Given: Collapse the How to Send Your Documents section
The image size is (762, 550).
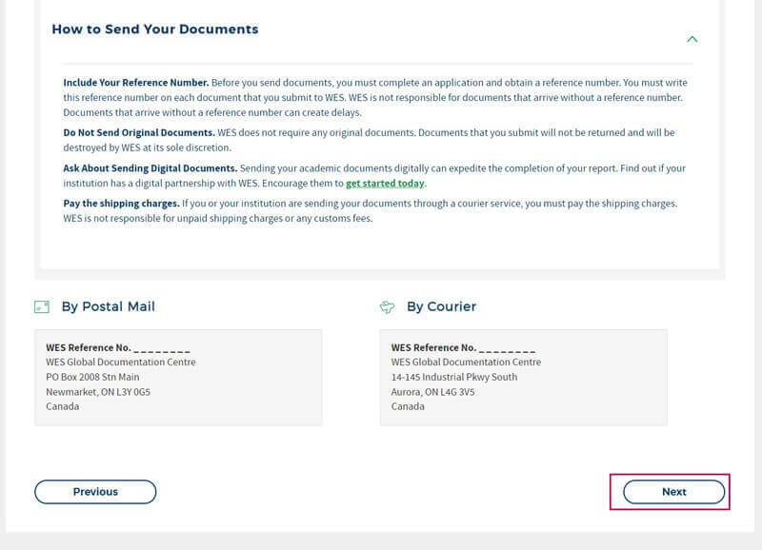Looking at the screenshot, I should 692,39.
